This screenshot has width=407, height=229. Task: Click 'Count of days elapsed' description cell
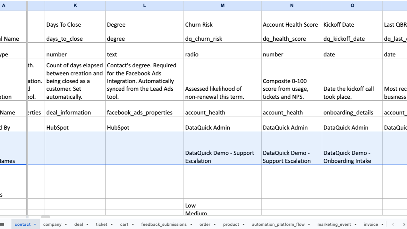coord(75,80)
